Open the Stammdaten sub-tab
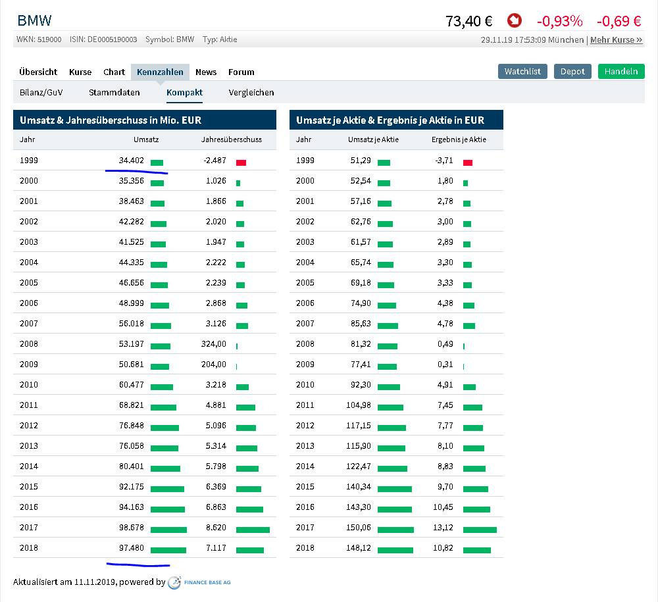 114,92
